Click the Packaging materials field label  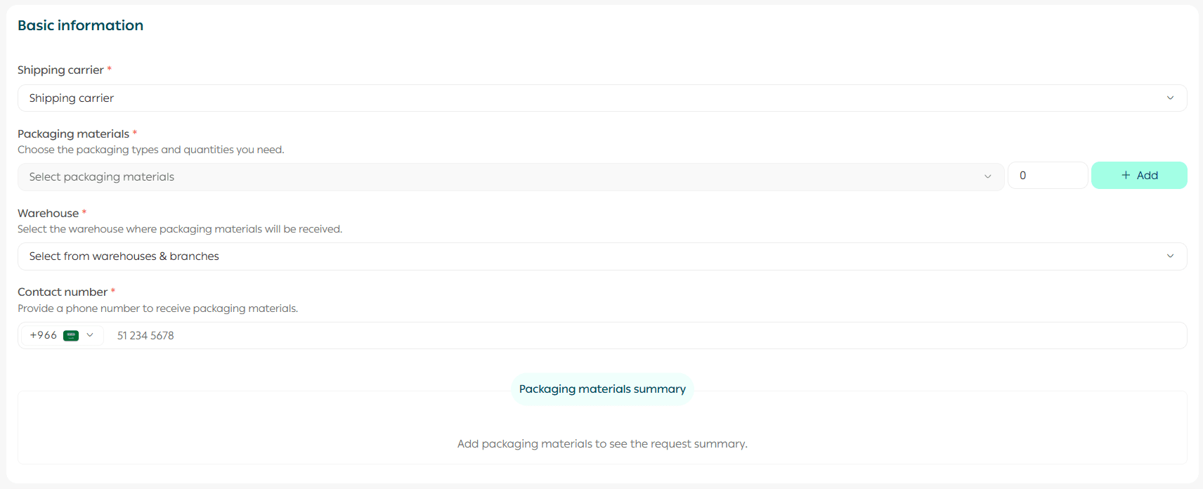[x=73, y=134]
